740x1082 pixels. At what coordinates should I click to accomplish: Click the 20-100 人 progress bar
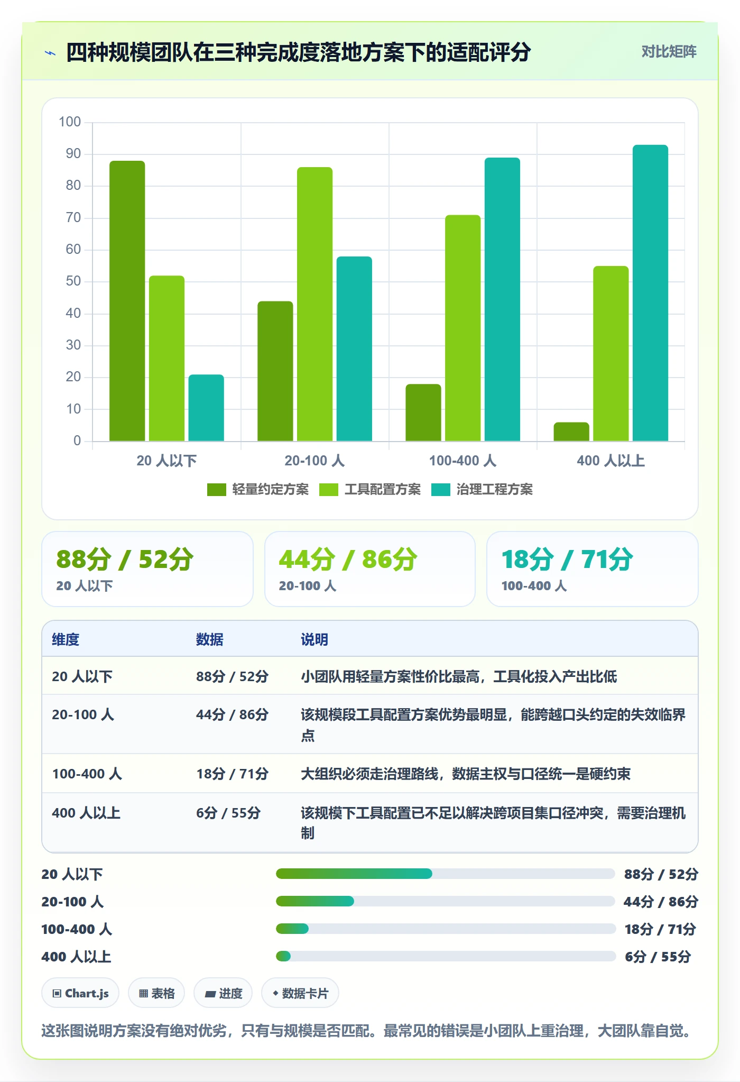click(445, 901)
